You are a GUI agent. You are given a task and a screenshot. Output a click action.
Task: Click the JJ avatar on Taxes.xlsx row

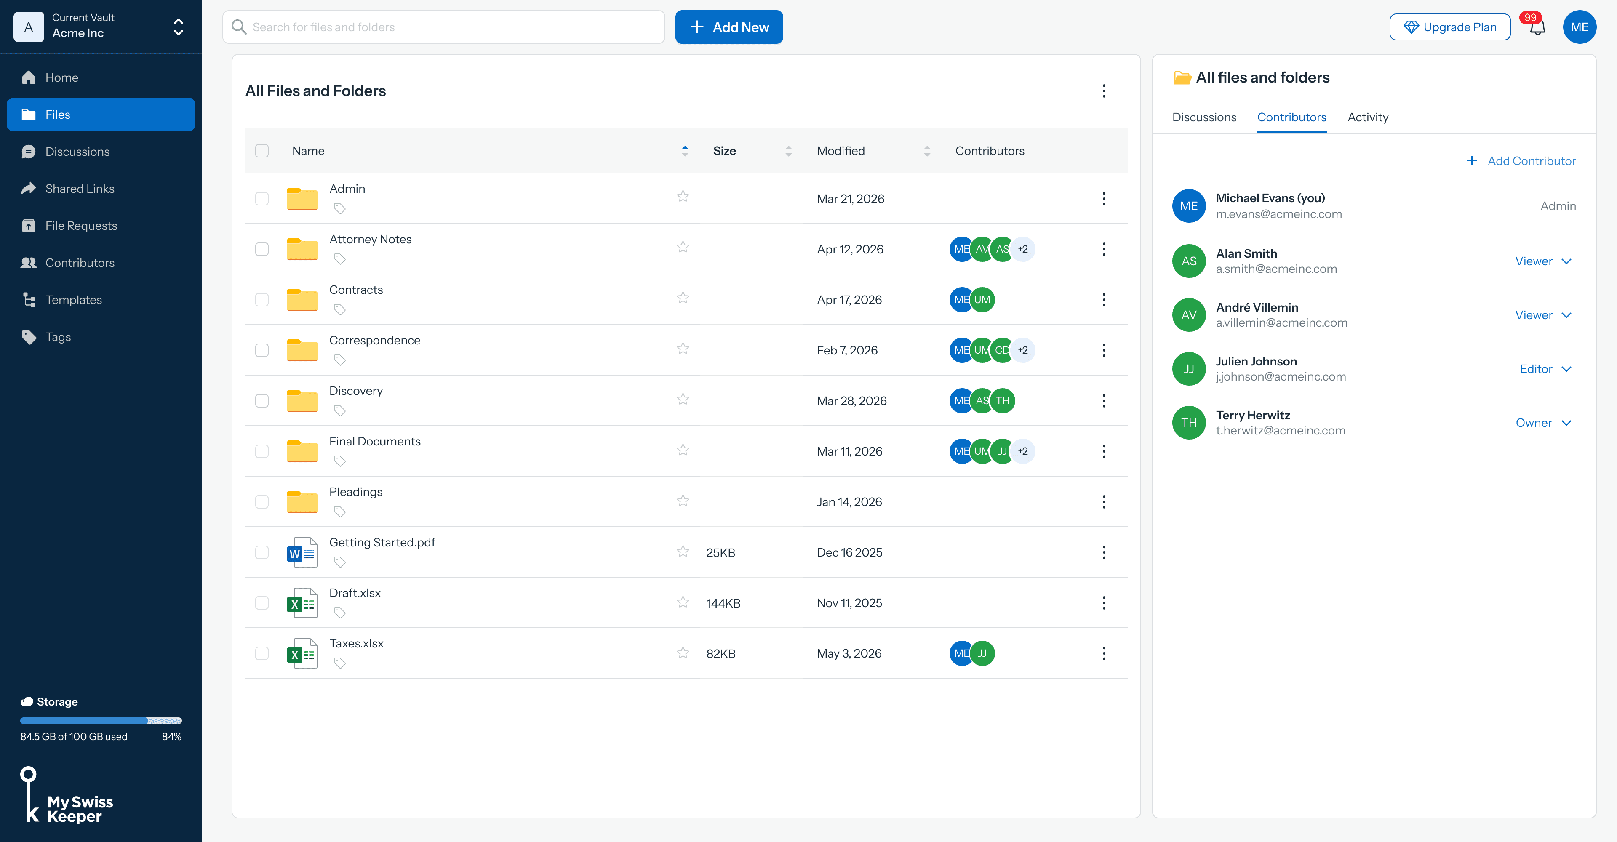982,653
